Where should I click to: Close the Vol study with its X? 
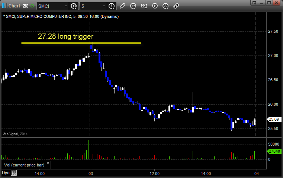click(48, 163)
